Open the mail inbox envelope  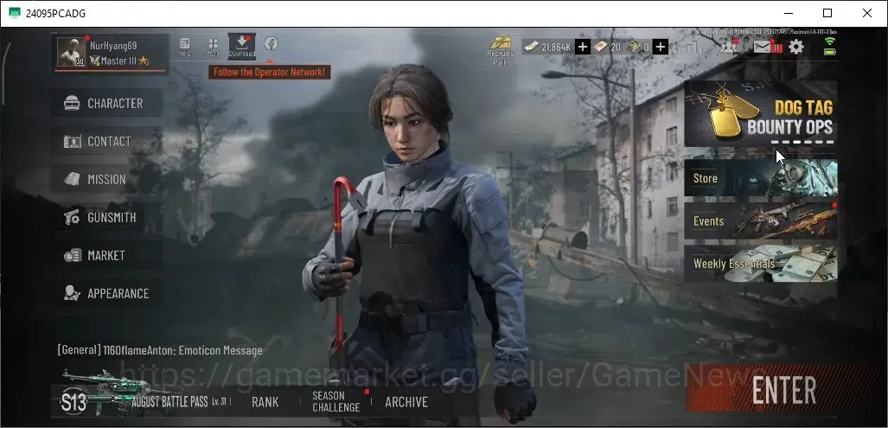[763, 47]
